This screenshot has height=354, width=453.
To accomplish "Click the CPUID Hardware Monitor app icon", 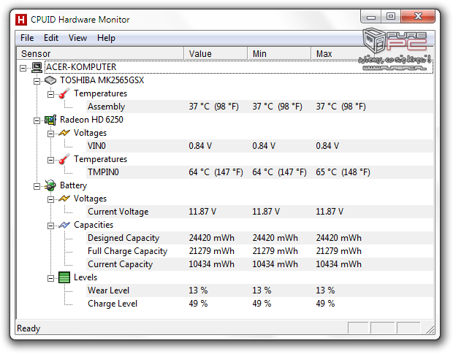I will coord(21,20).
